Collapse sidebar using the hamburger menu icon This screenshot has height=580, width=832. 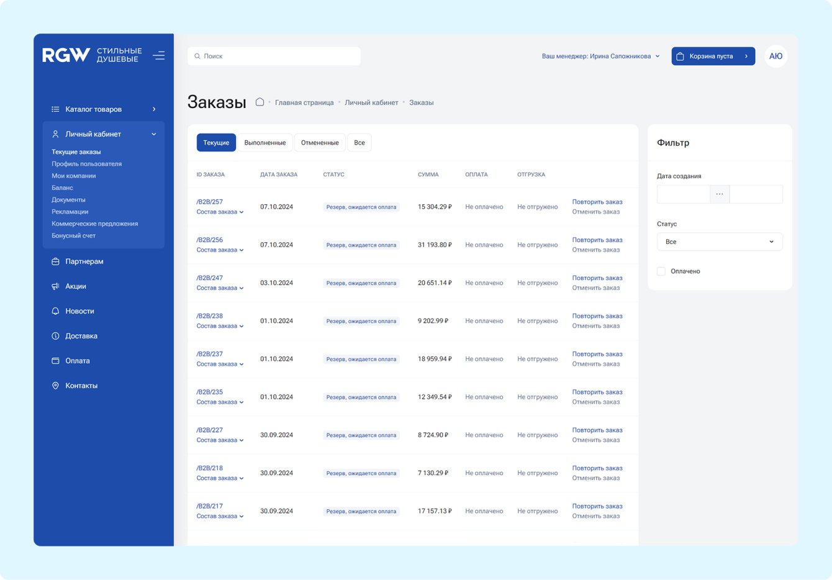(x=159, y=55)
